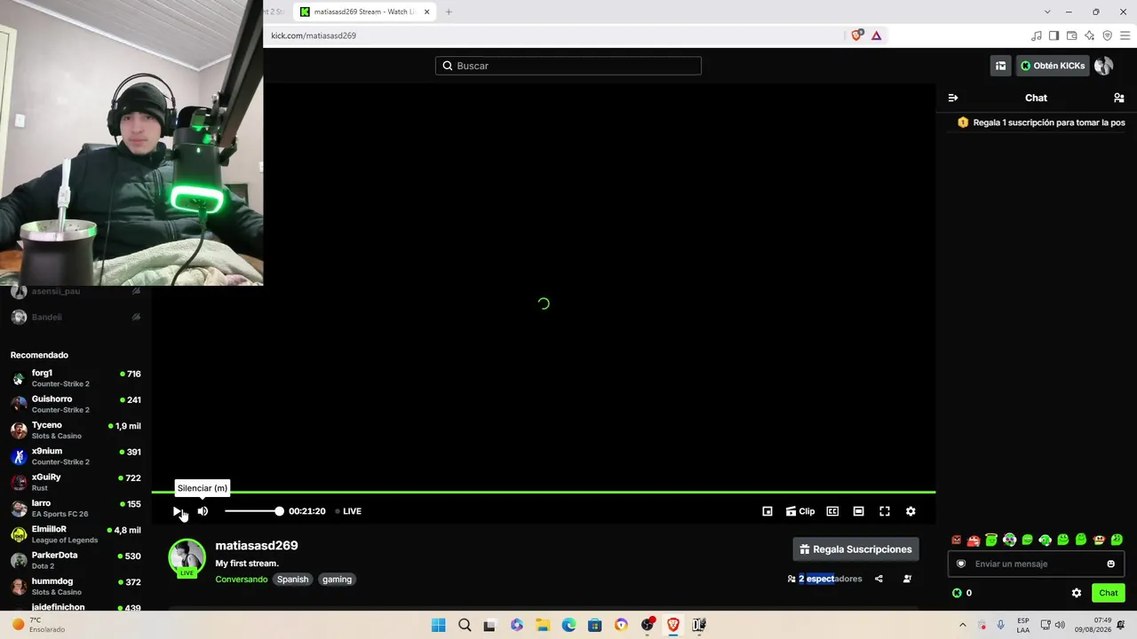Image resolution: width=1137 pixels, height=639 pixels.
Task: Open recommended channel Iarro
Action: click(76, 508)
